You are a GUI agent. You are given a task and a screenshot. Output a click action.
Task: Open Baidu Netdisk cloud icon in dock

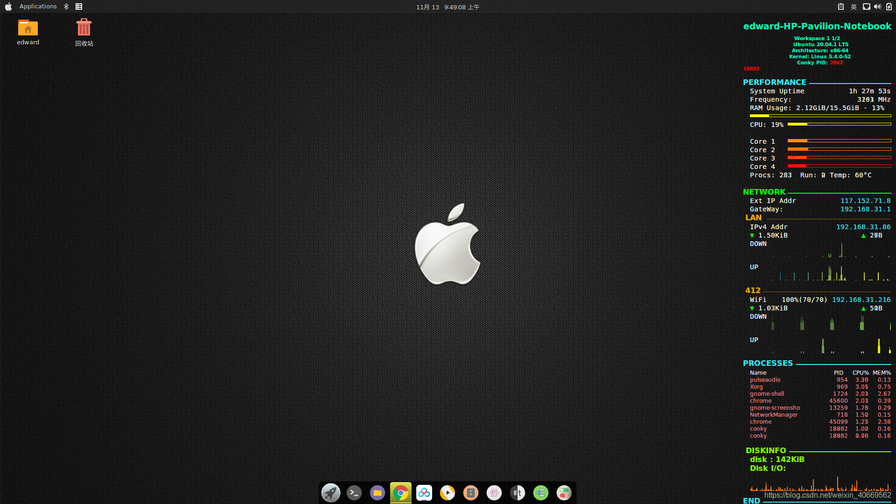click(x=424, y=493)
